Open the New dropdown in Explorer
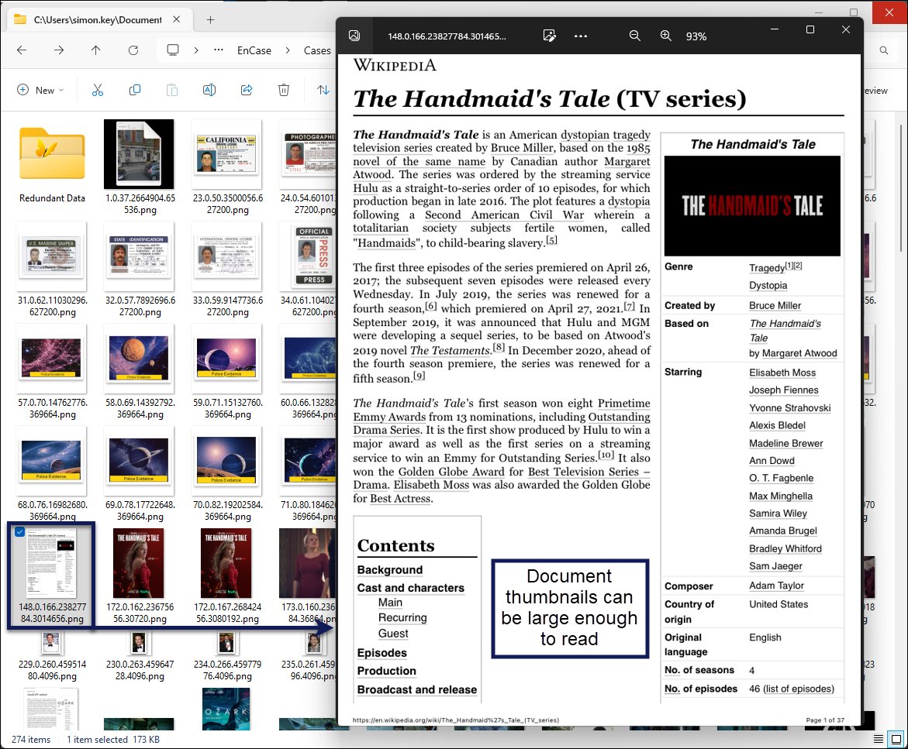The width and height of the screenshot is (908, 749). (x=40, y=90)
